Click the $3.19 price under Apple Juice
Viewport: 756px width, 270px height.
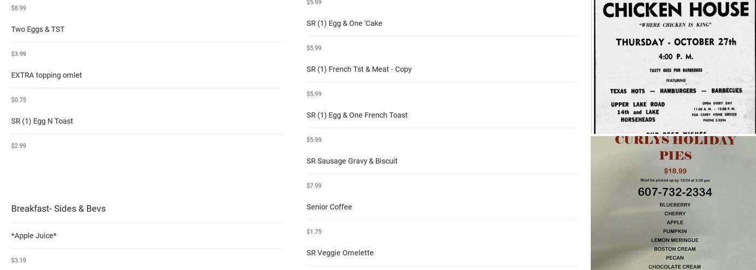click(x=19, y=260)
